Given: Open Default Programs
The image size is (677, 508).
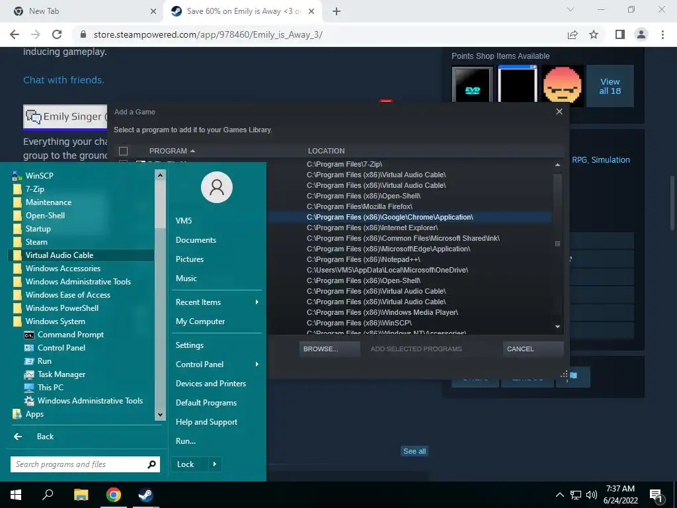Looking at the screenshot, I should (206, 403).
